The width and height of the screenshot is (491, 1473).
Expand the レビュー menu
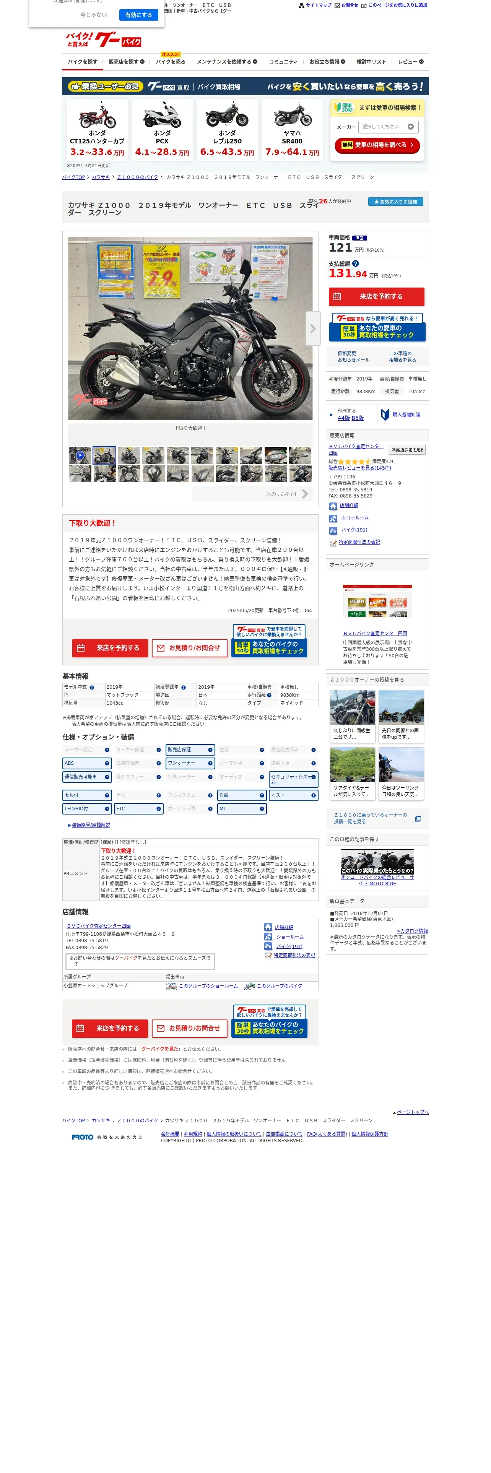coord(411,62)
